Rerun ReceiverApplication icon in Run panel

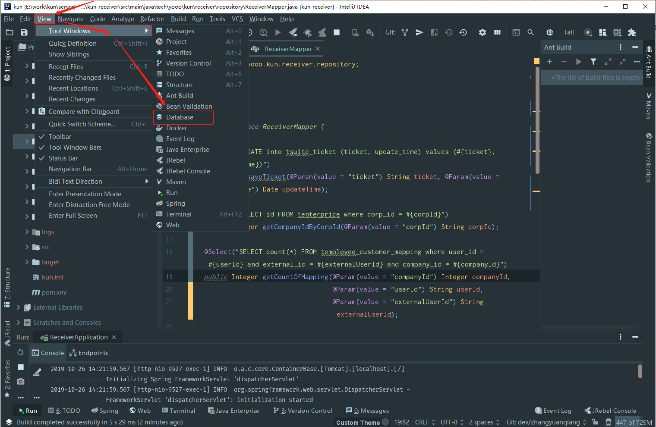(20, 352)
